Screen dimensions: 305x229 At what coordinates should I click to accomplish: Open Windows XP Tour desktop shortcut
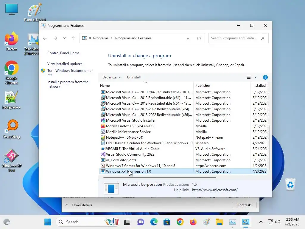click(12, 160)
